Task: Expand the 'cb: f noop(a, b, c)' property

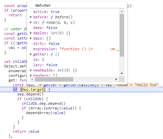Action: (31, 22)
